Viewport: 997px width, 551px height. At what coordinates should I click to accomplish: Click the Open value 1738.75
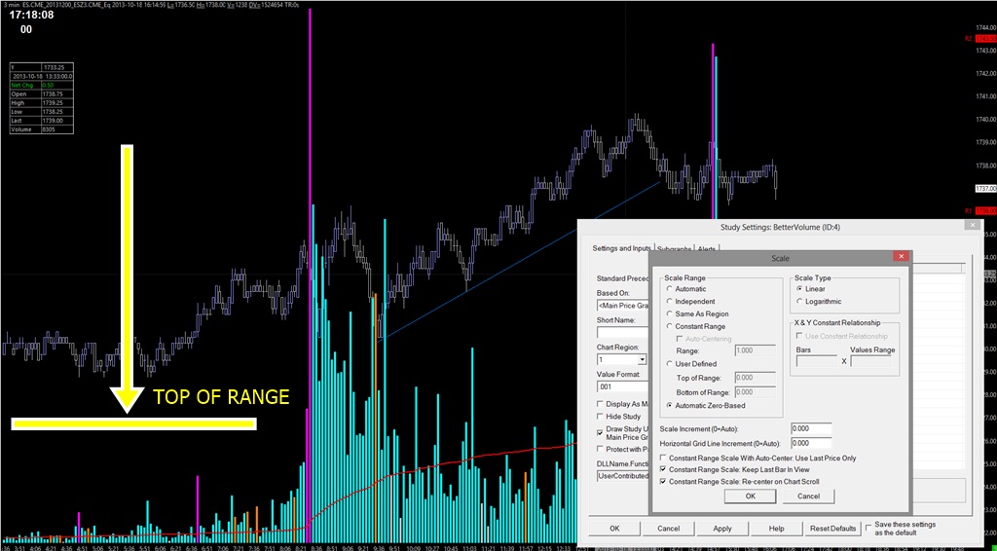[x=53, y=93]
